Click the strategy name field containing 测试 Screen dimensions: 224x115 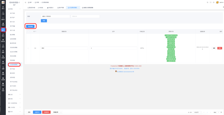point(64,48)
